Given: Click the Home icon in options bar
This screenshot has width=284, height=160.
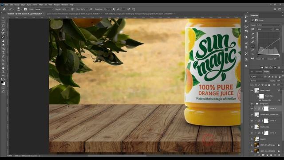Looking at the screenshot, I should click(4, 9).
